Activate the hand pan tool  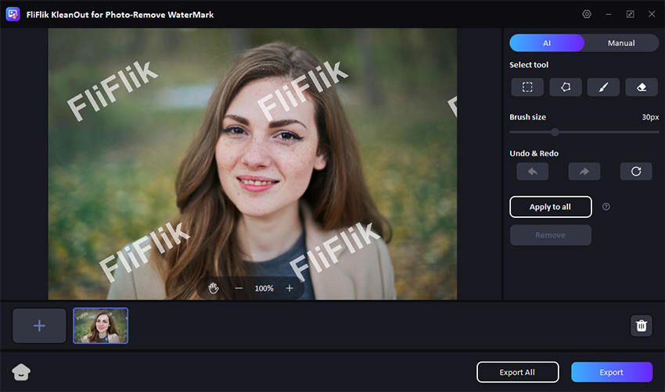pos(214,288)
